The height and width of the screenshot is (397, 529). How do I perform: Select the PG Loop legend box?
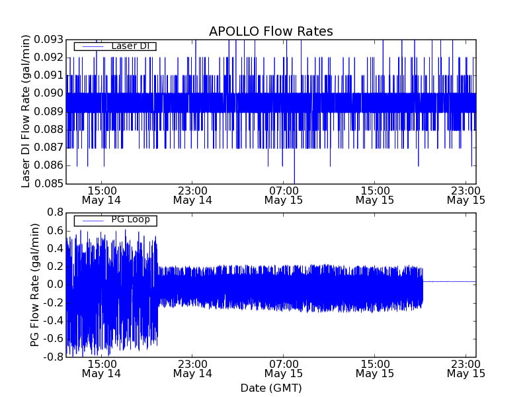115,220
